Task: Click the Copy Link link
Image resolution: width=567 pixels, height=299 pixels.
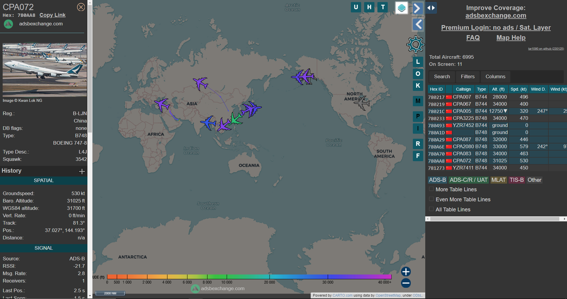Action: [53, 15]
